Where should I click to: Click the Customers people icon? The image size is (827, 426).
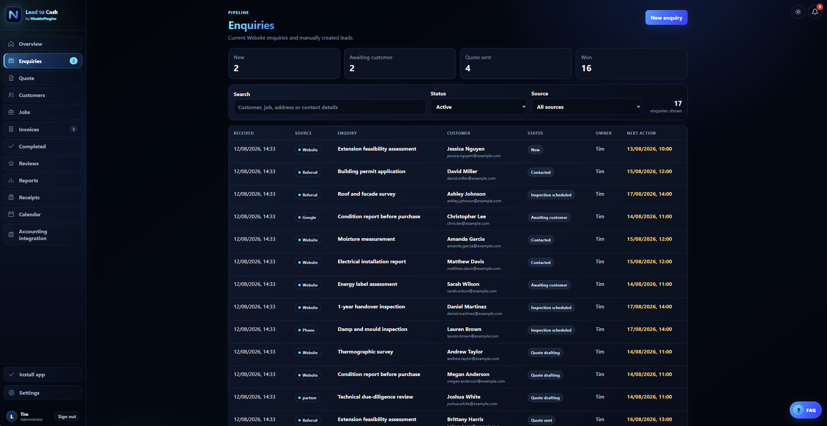[11, 95]
